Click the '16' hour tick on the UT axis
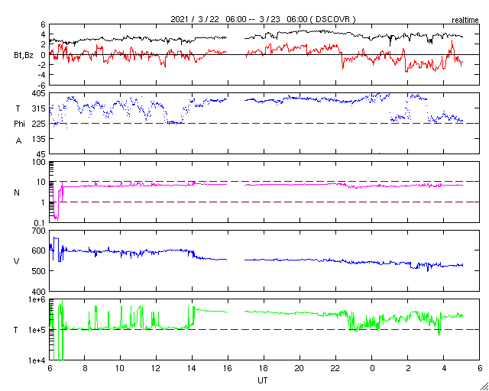This screenshot has width=489, height=391. coord(228,368)
